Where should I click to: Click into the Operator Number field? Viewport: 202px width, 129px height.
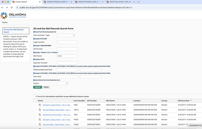point(67,63)
